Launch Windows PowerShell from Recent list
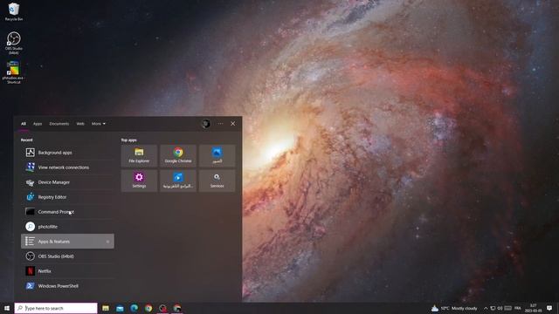Viewport: 559px width, 314px height. 67,286
